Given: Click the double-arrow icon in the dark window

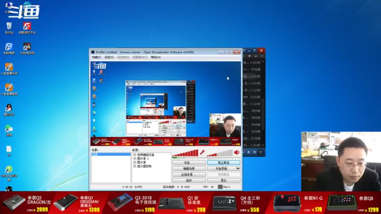Looking at the screenshot, I should click(x=261, y=56).
